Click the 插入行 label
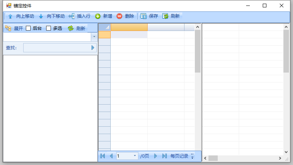This screenshot has height=165, width=293. click(84, 16)
